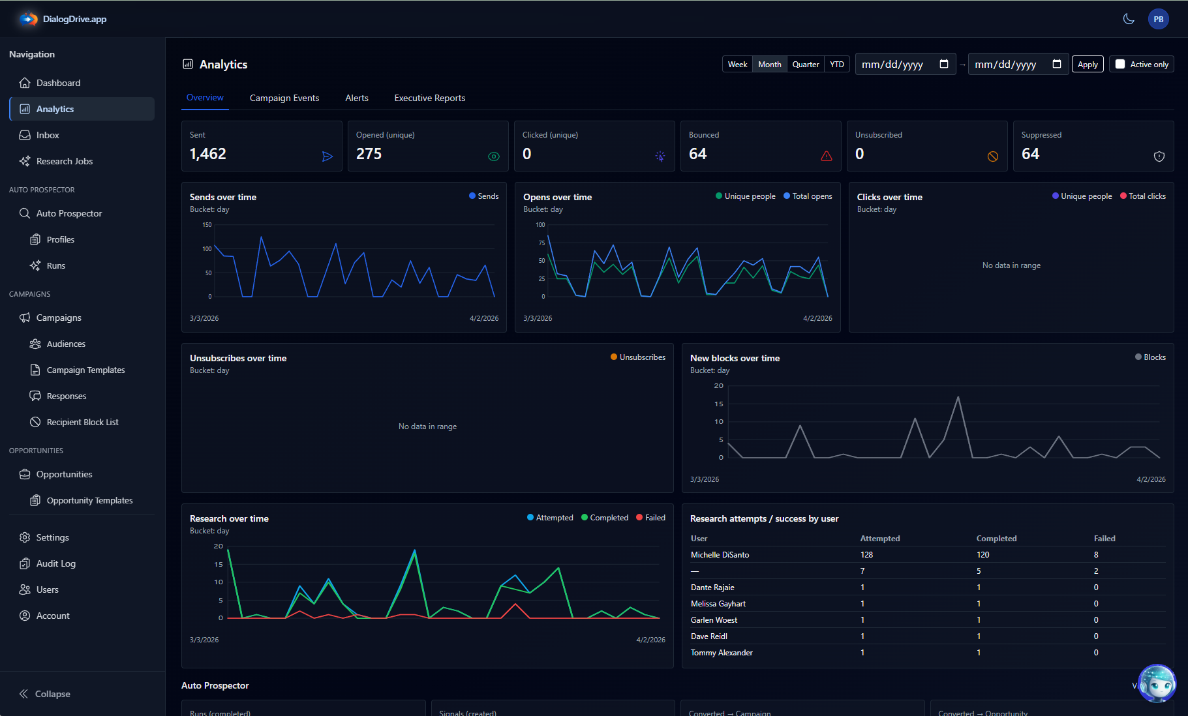This screenshot has height=716, width=1188.
Task: Open the Recipient Block List icon
Action: (36, 422)
